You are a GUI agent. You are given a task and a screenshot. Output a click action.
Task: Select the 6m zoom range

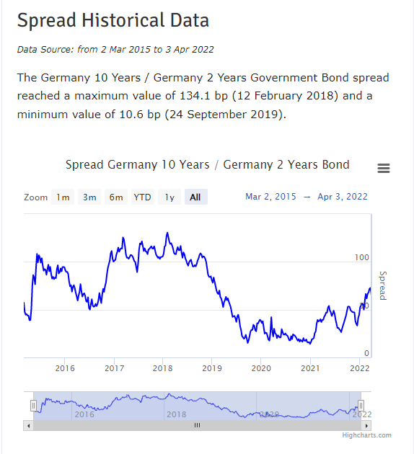116,197
